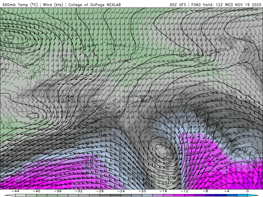Select the -32 colorbar temperature label

[x=79, y=191]
